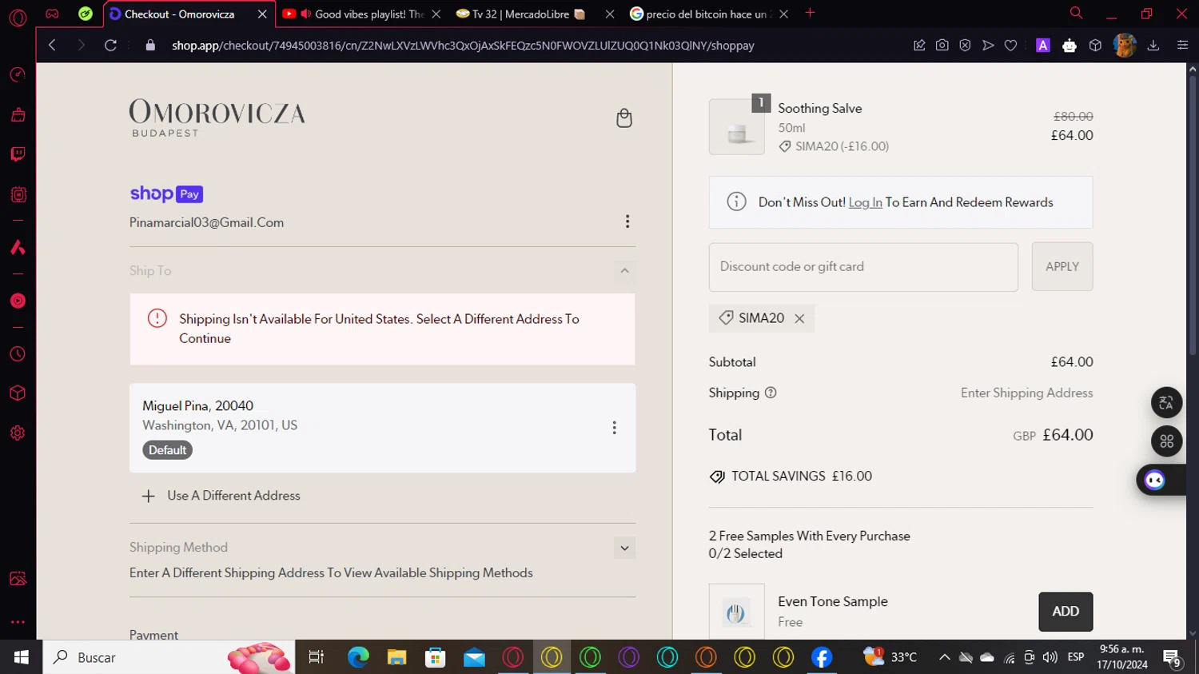Open Twitch in the Opera sidebar
1199x674 pixels.
18,154
